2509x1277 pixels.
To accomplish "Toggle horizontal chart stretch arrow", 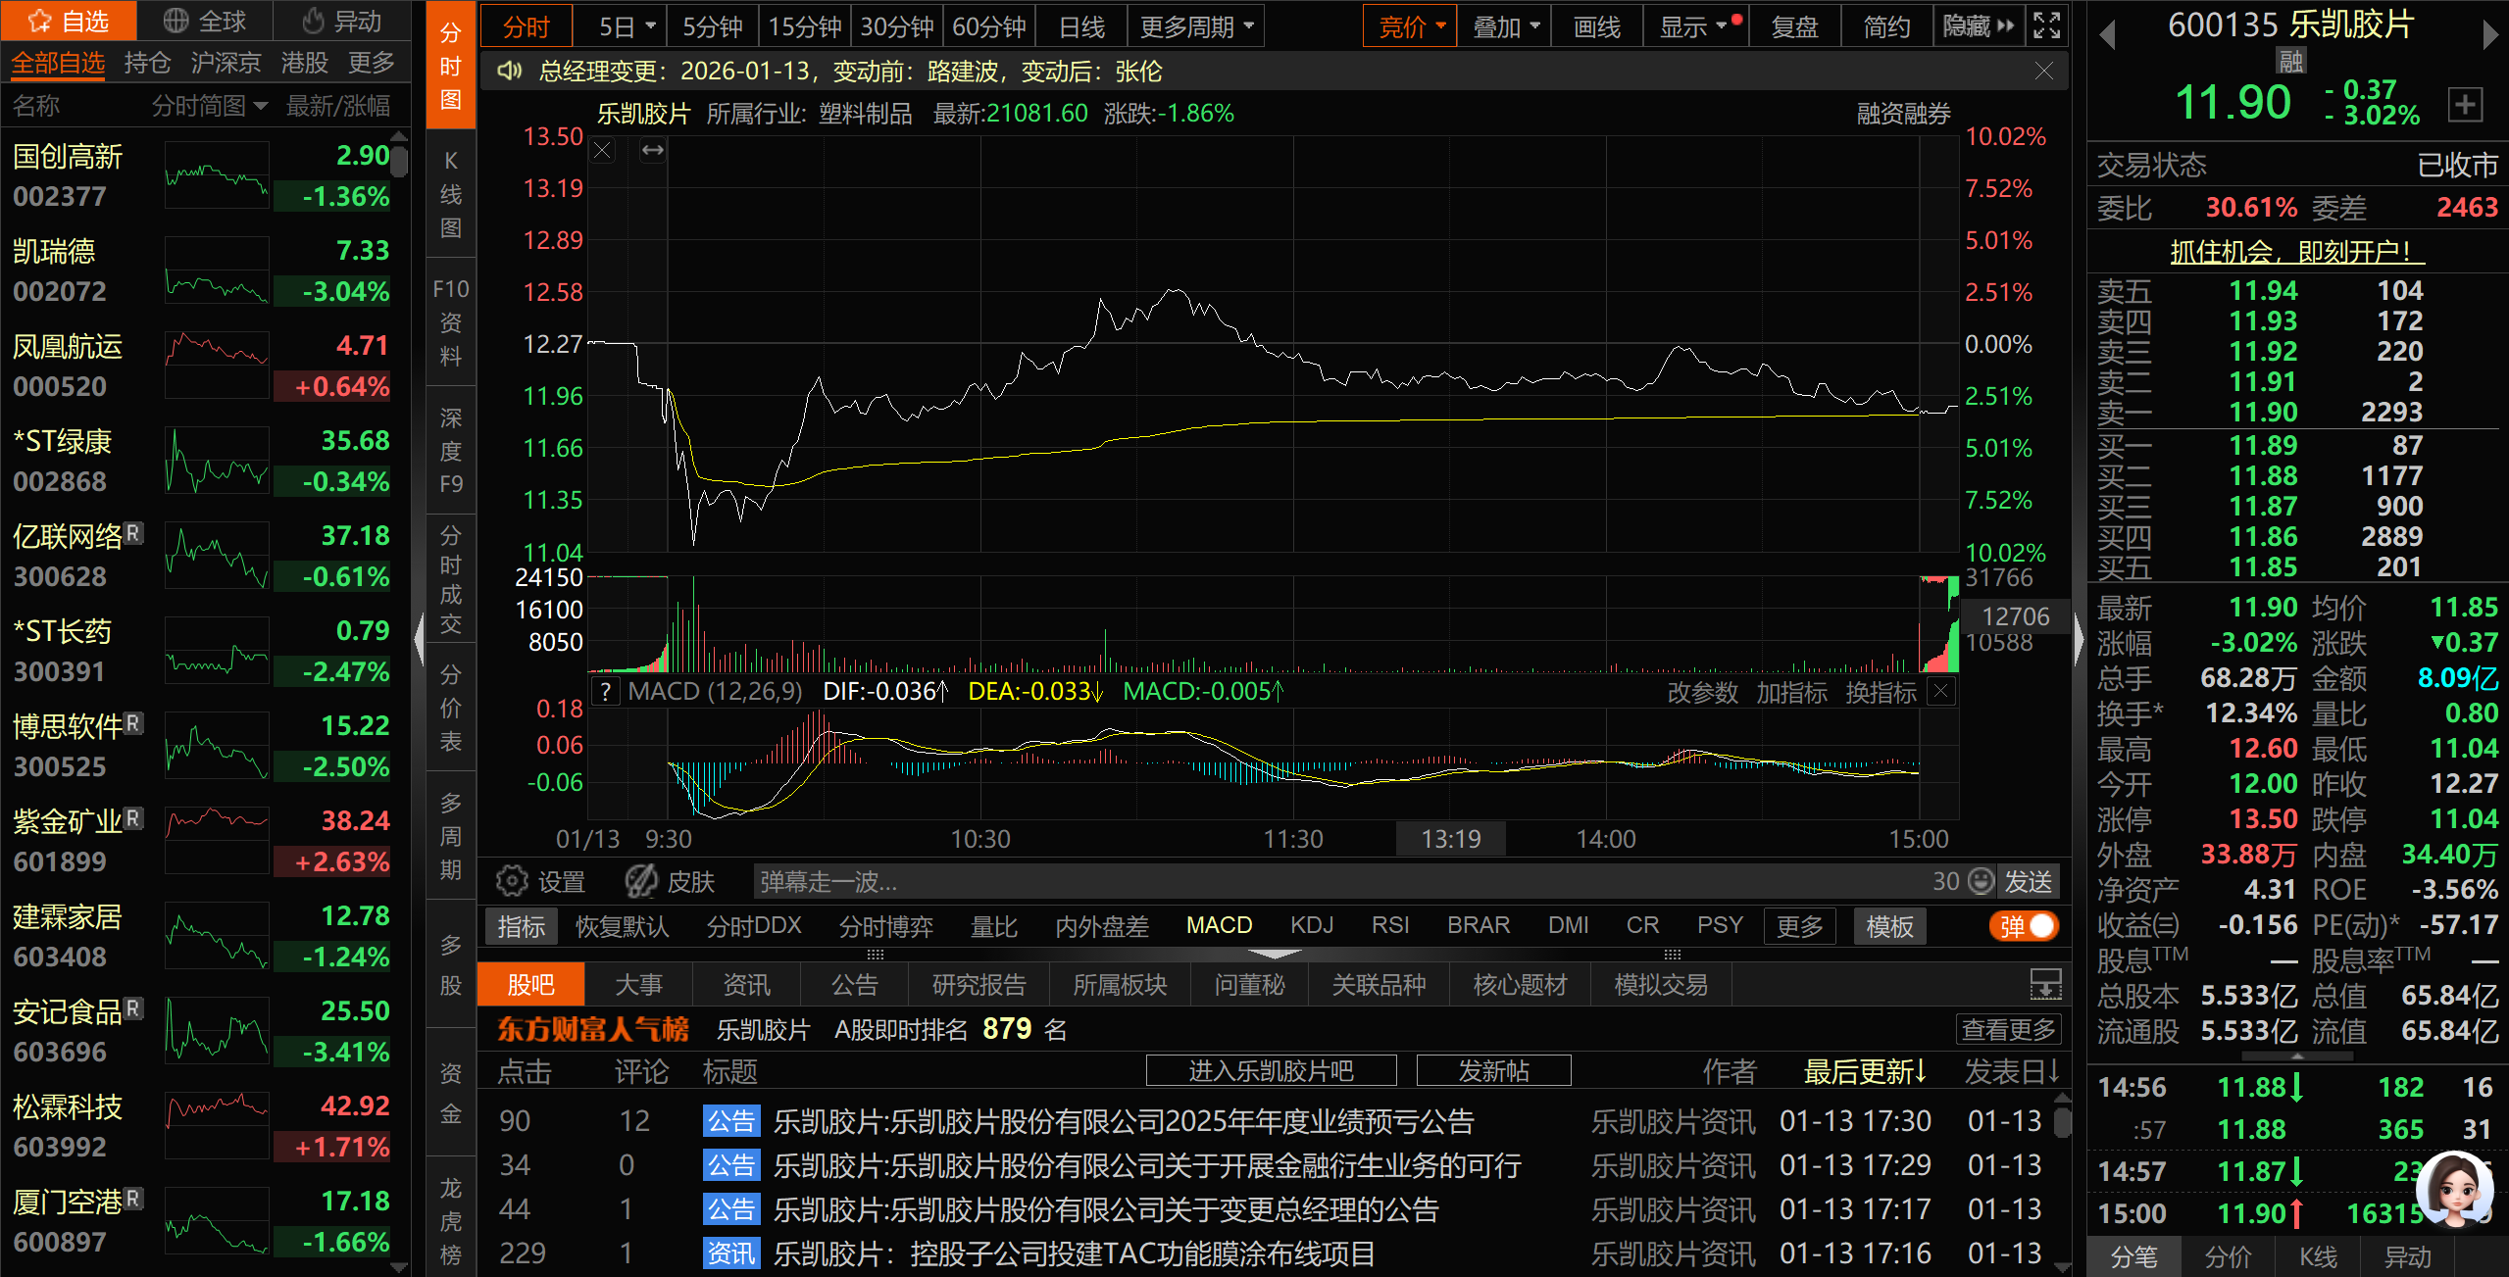I will pyautogui.click(x=652, y=151).
